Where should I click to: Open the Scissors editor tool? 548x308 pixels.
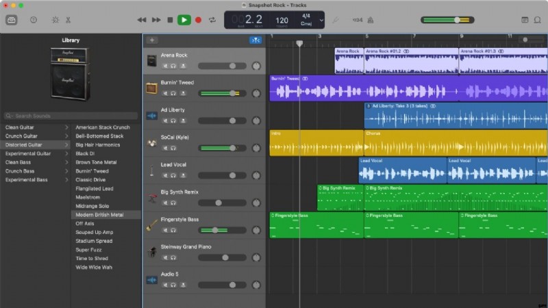(x=68, y=21)
